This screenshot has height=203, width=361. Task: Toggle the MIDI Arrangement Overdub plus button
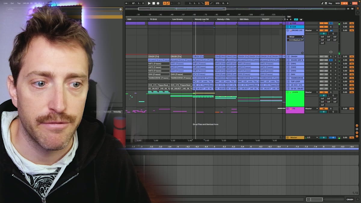coord(165,3)
